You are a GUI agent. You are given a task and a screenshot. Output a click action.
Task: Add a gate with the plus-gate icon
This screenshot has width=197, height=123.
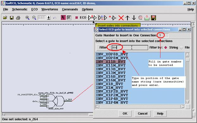coord(113,18)
